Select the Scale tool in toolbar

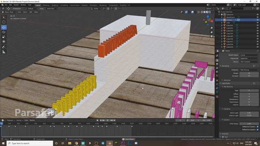[4, 37]
